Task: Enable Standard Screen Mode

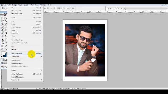Action: [2, 63]
